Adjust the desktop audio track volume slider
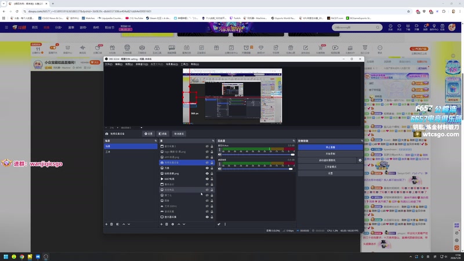This screenshot has height=261, width=464. (x=258, y=169)
